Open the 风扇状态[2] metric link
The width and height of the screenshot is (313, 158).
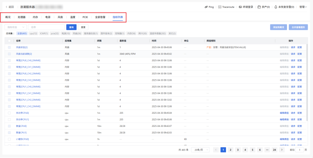click(x=22, y=47)
